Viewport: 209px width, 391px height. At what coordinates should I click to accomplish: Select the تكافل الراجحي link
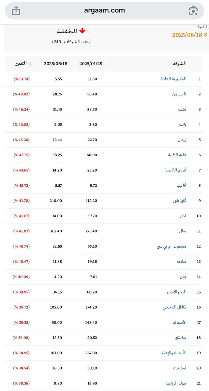[175, 307]
